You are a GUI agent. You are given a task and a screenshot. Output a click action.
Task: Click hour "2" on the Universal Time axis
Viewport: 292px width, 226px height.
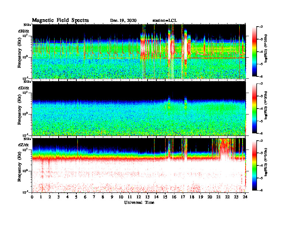tap(50, 197)
